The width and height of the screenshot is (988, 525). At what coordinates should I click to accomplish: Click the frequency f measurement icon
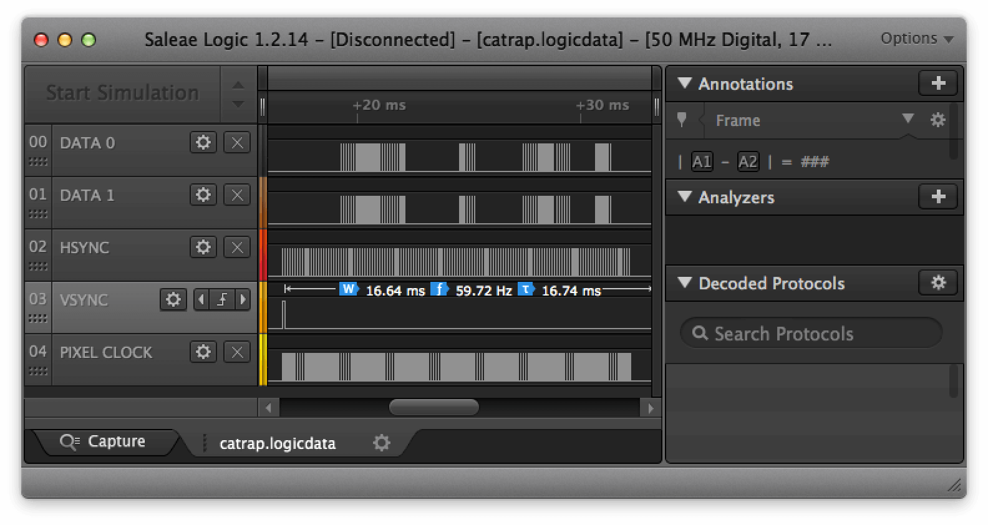pos(439,289)
